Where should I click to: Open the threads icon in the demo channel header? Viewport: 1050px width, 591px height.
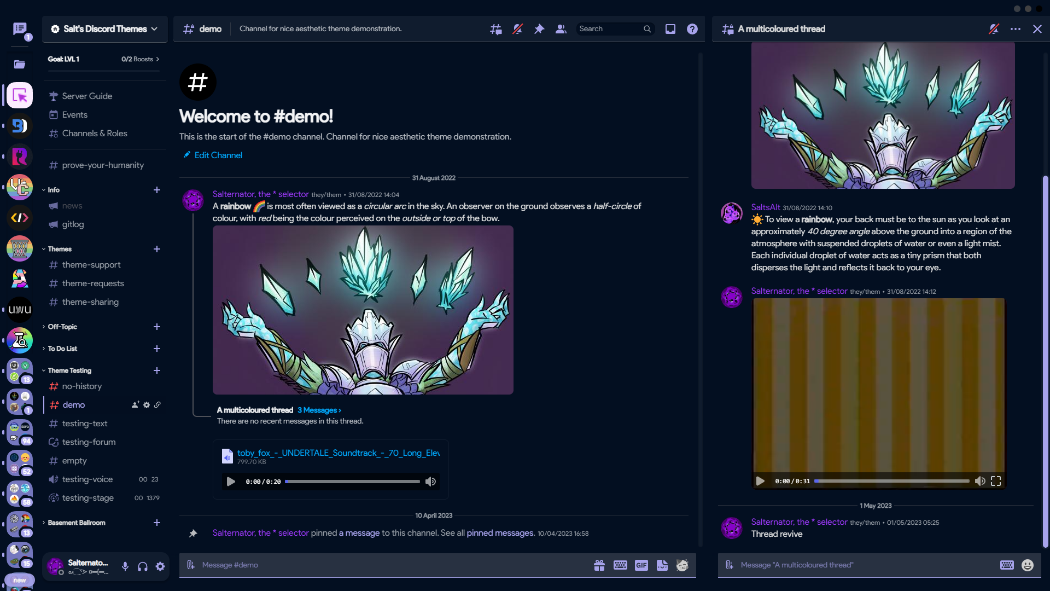[x=495, y=29]
